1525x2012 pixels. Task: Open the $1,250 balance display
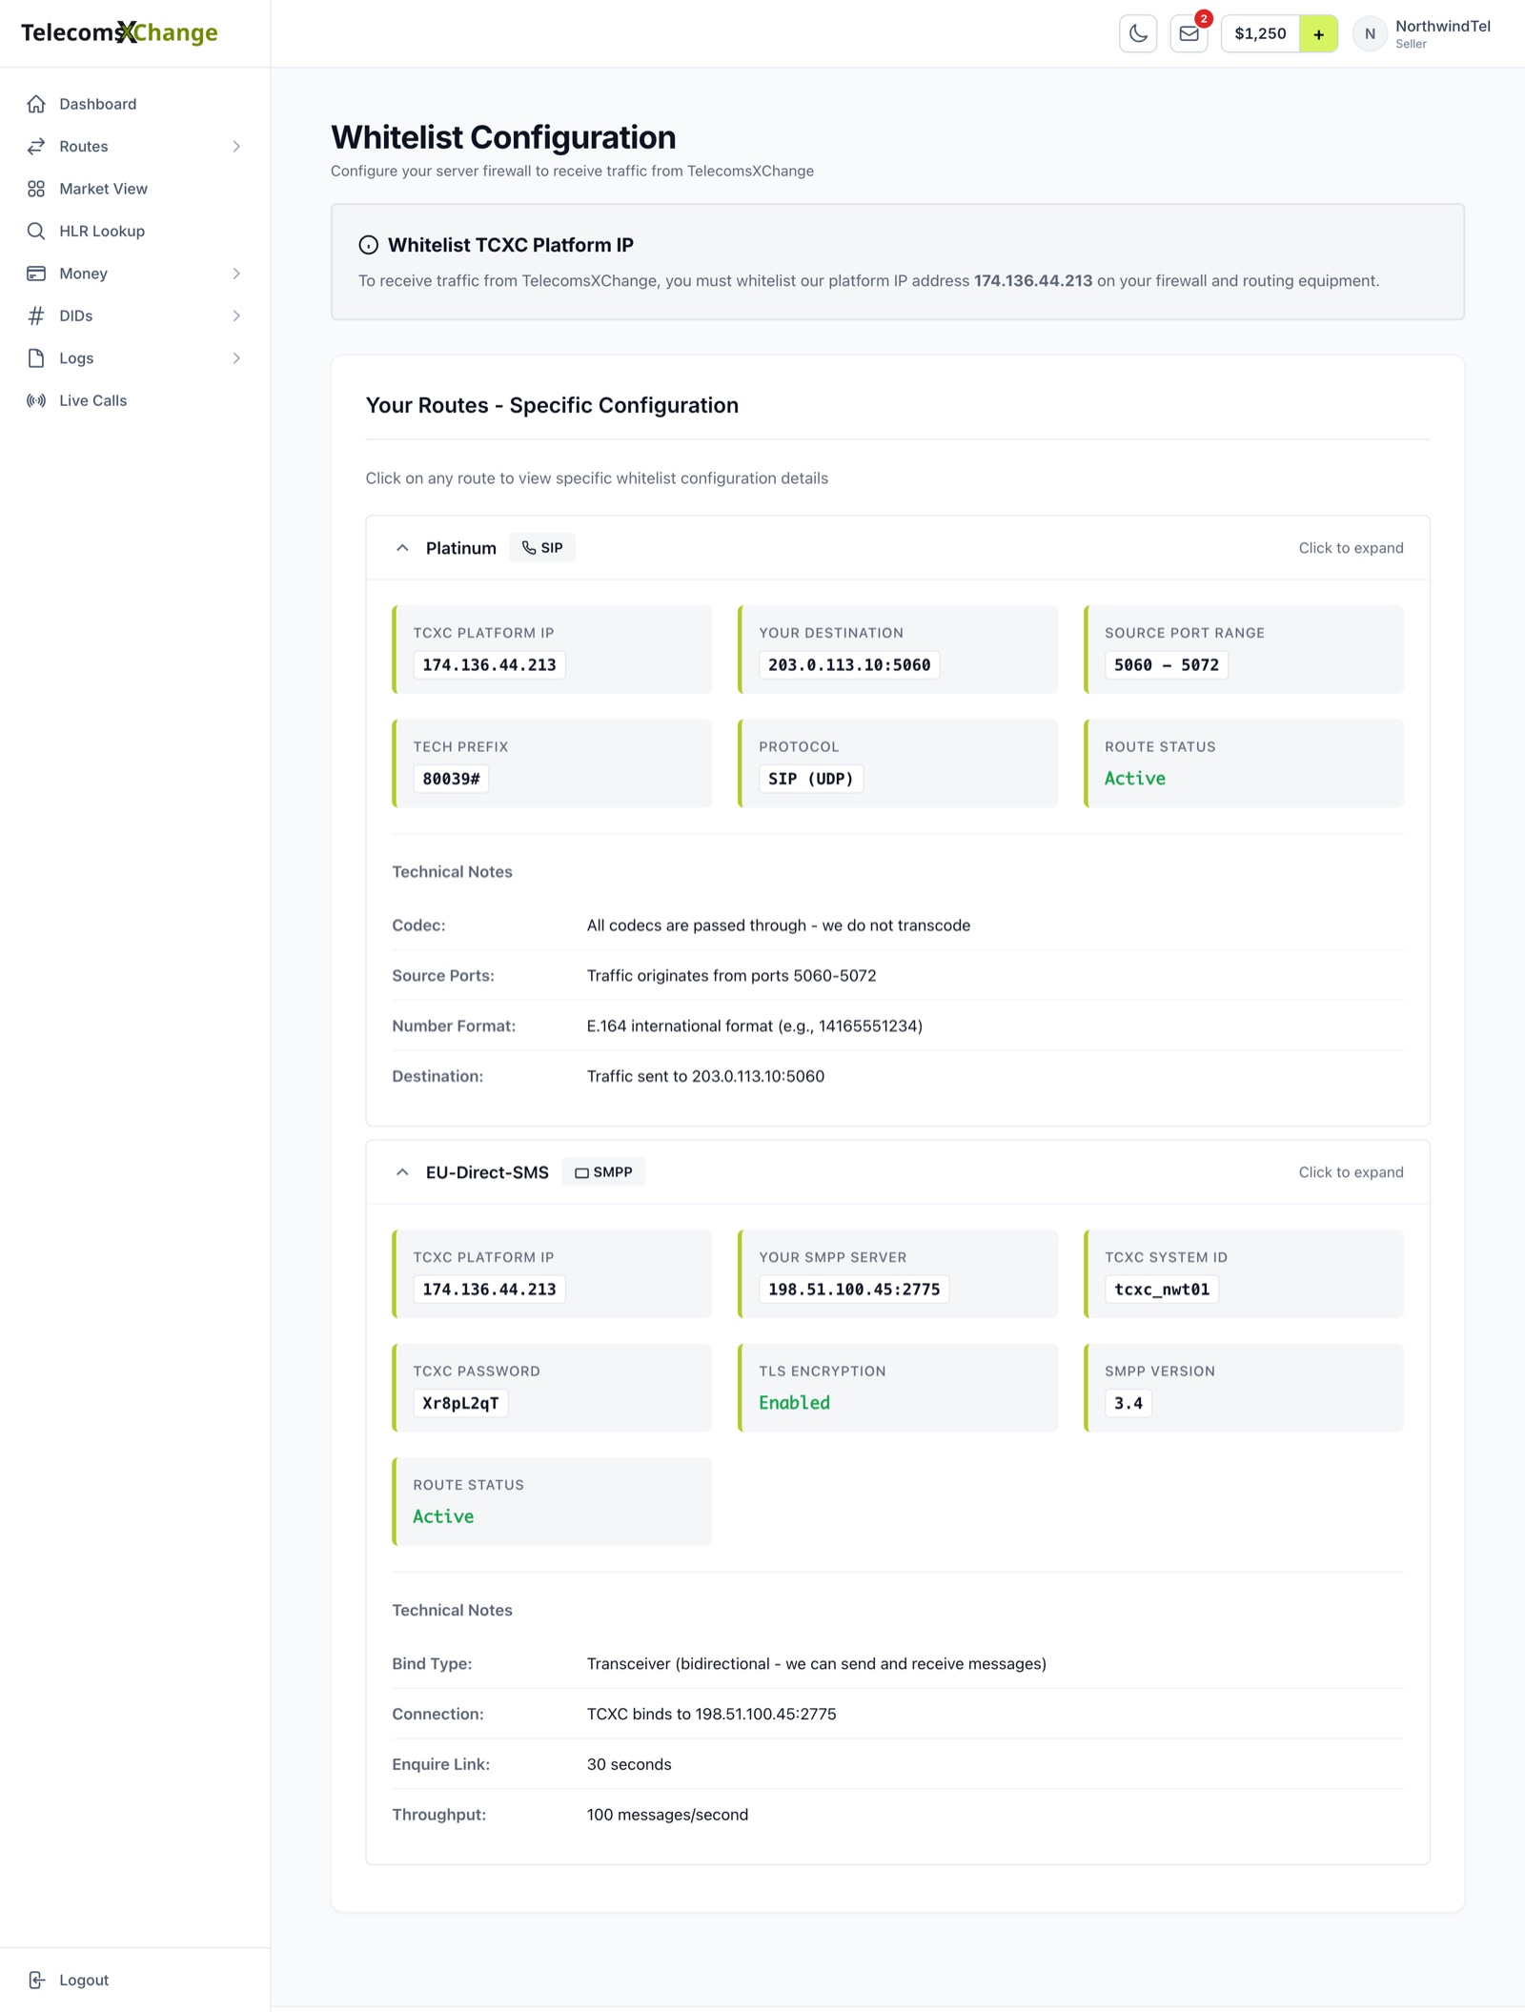(x=1260, y=33)
